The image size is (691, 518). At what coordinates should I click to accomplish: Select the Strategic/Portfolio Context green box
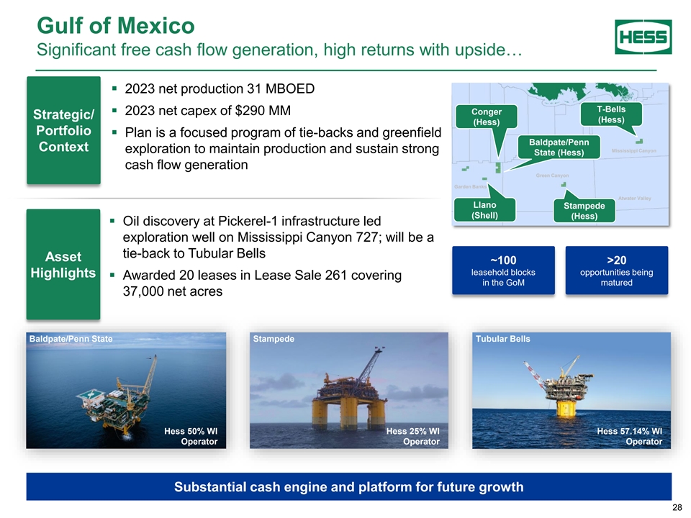(x=63, y=131)
